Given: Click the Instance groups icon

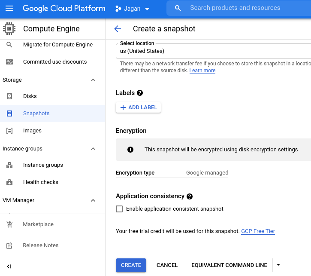Looking at the screenshot, I should [x=9, y=165].
